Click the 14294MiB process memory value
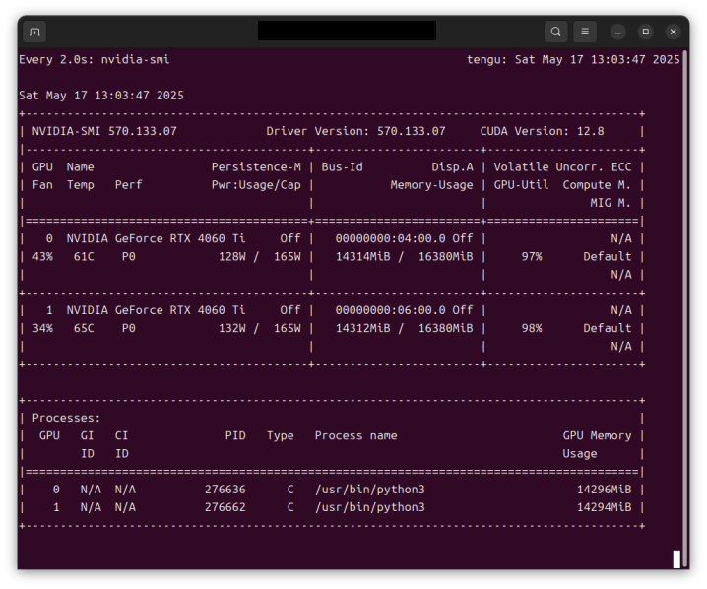The width and height of the screenshot is (707, 589). click(x=605, y=507)
